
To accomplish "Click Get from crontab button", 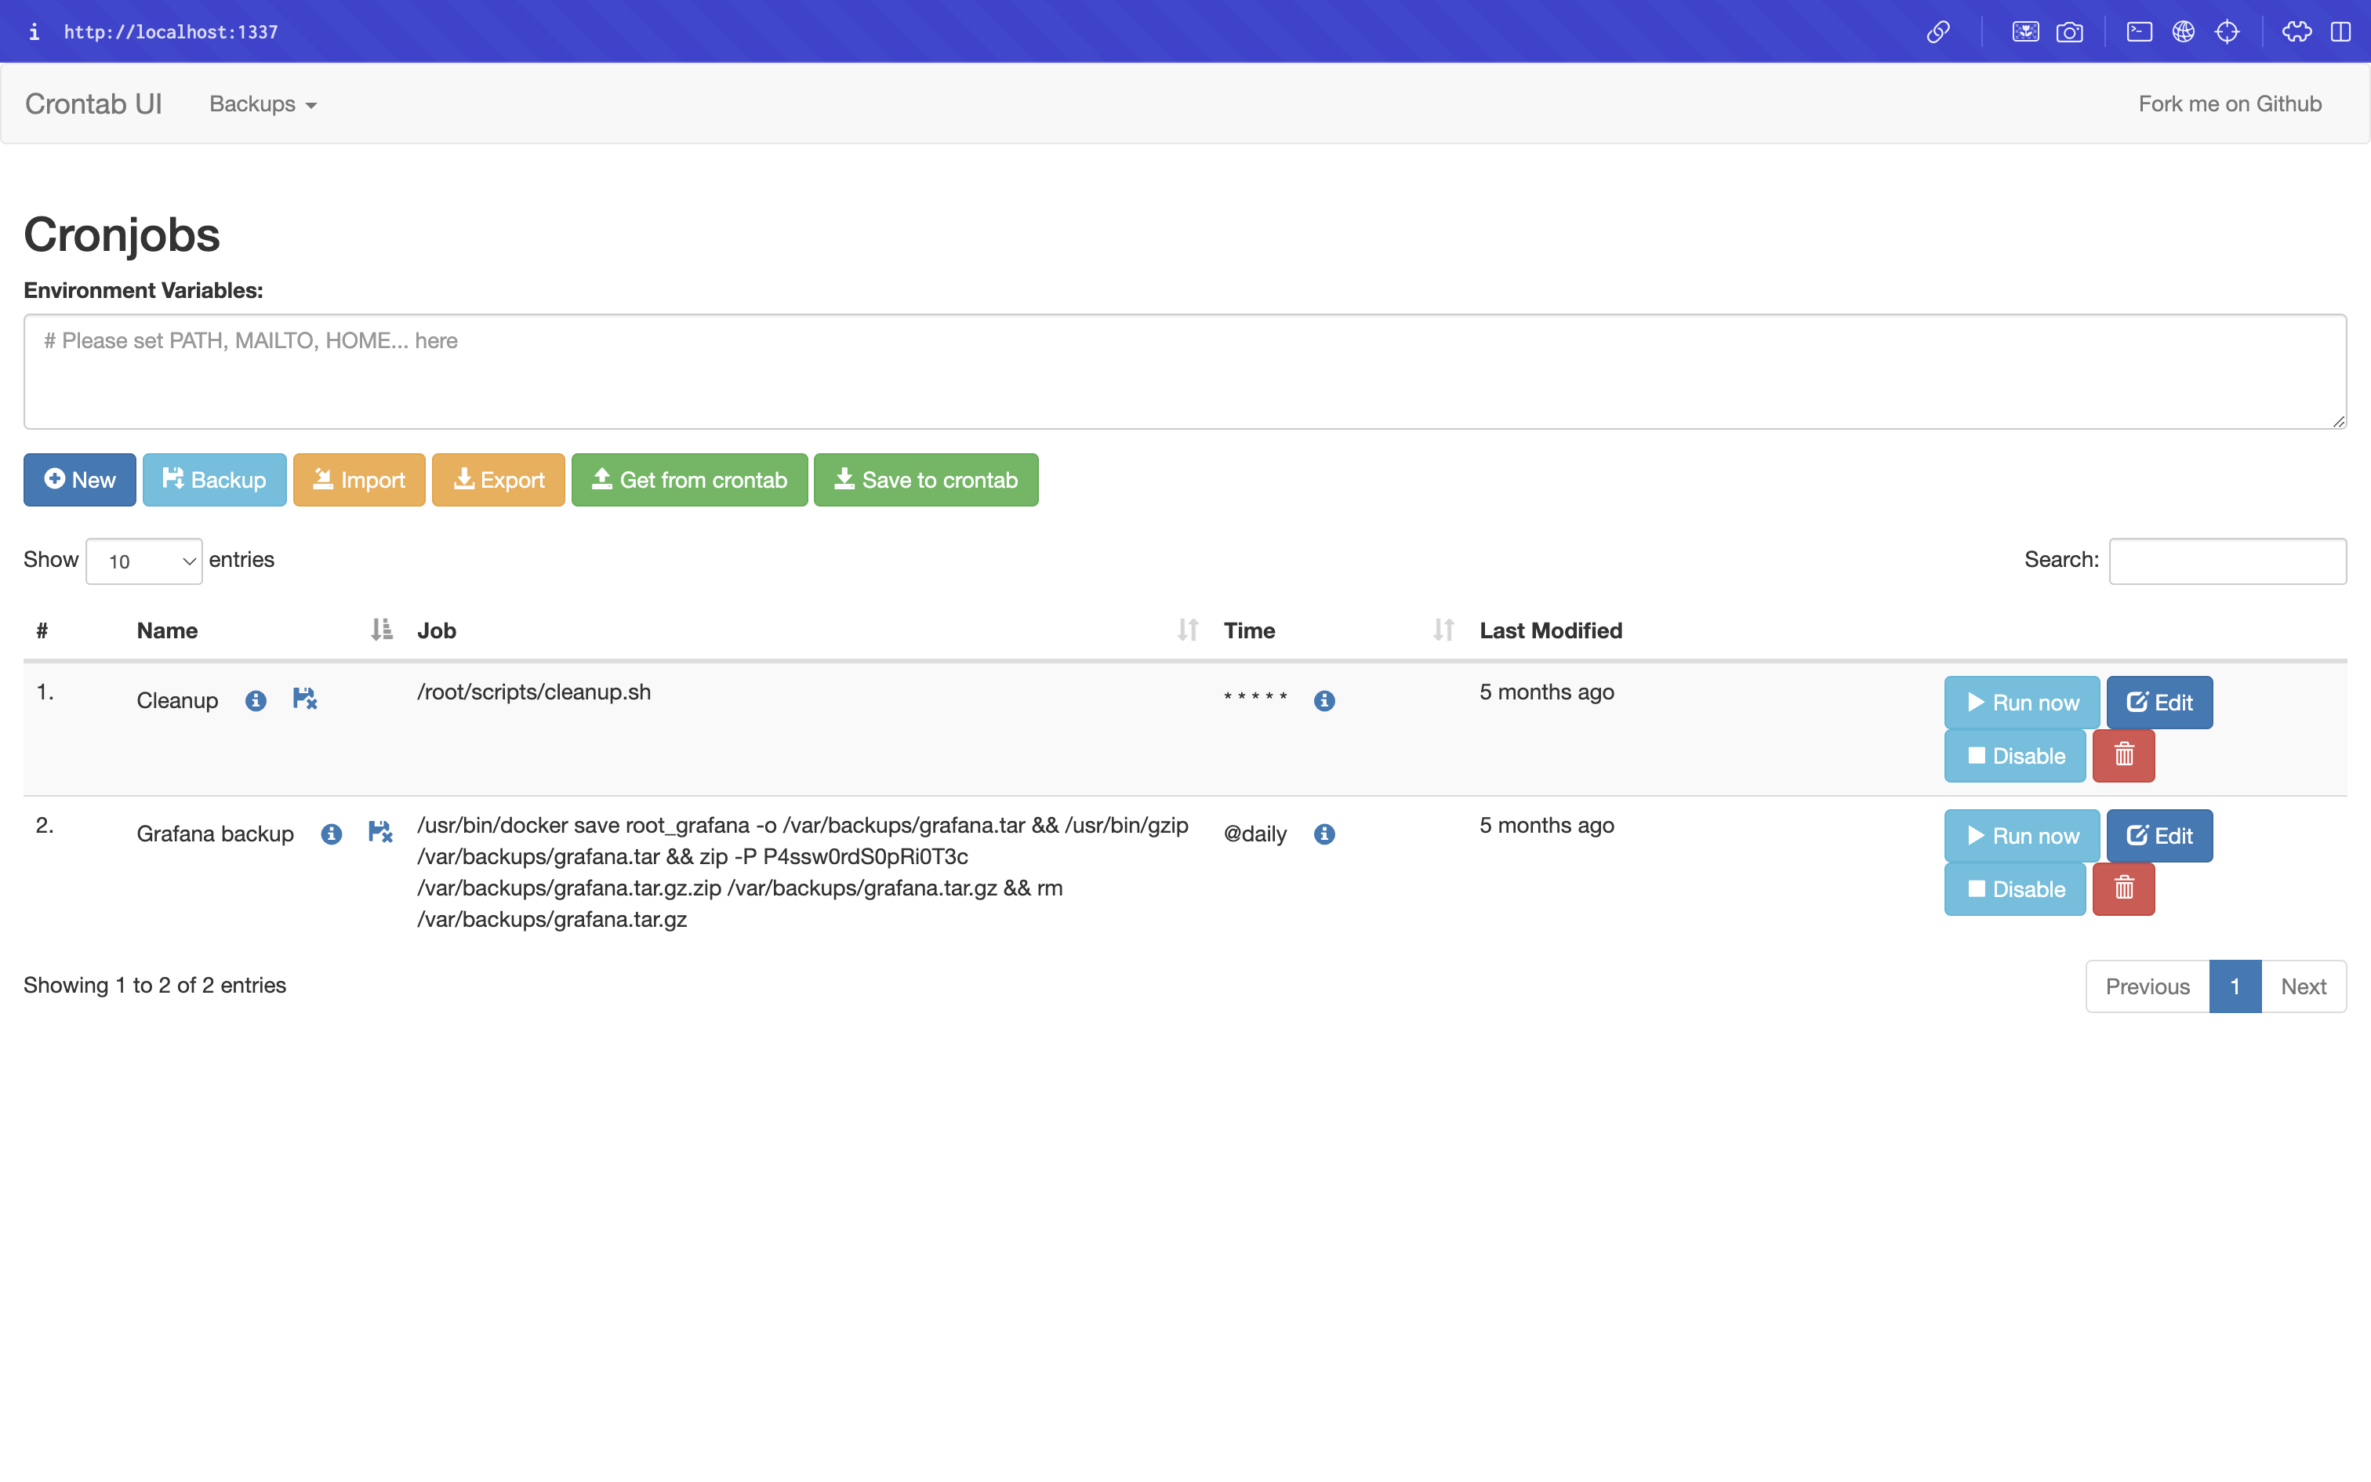I will tap(690, 479).
